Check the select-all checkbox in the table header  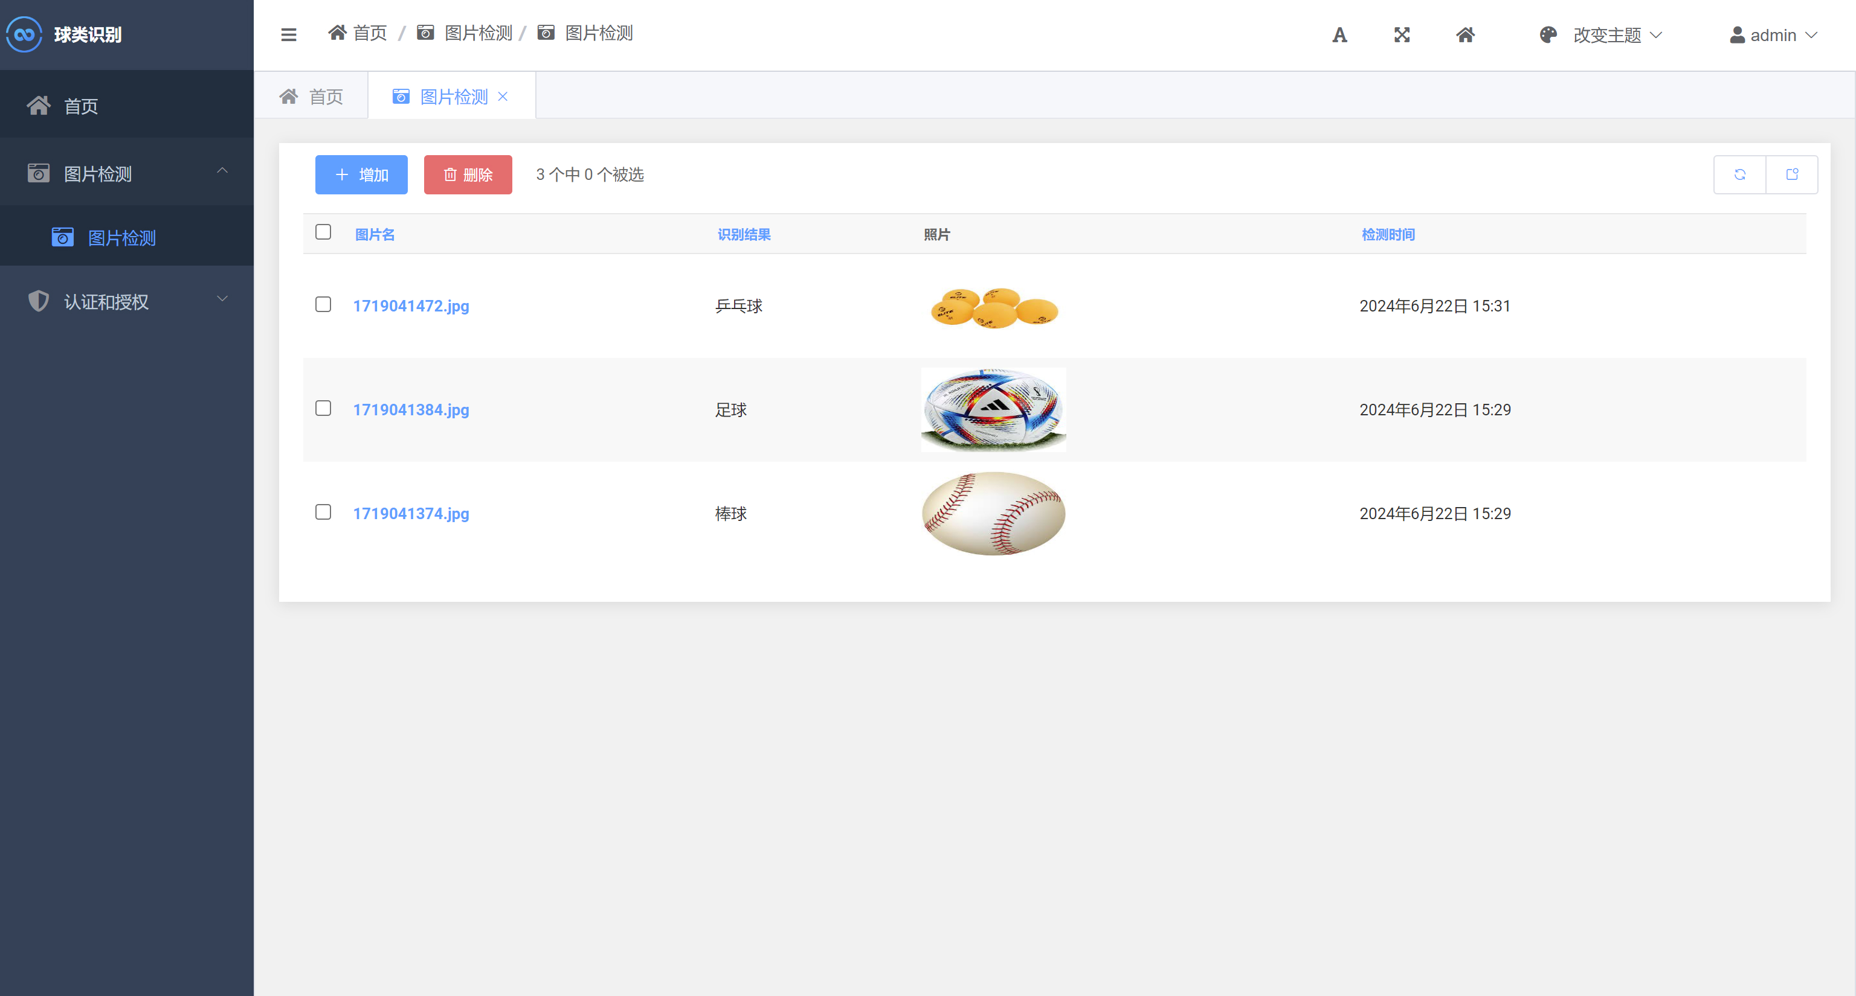point(323,232)
